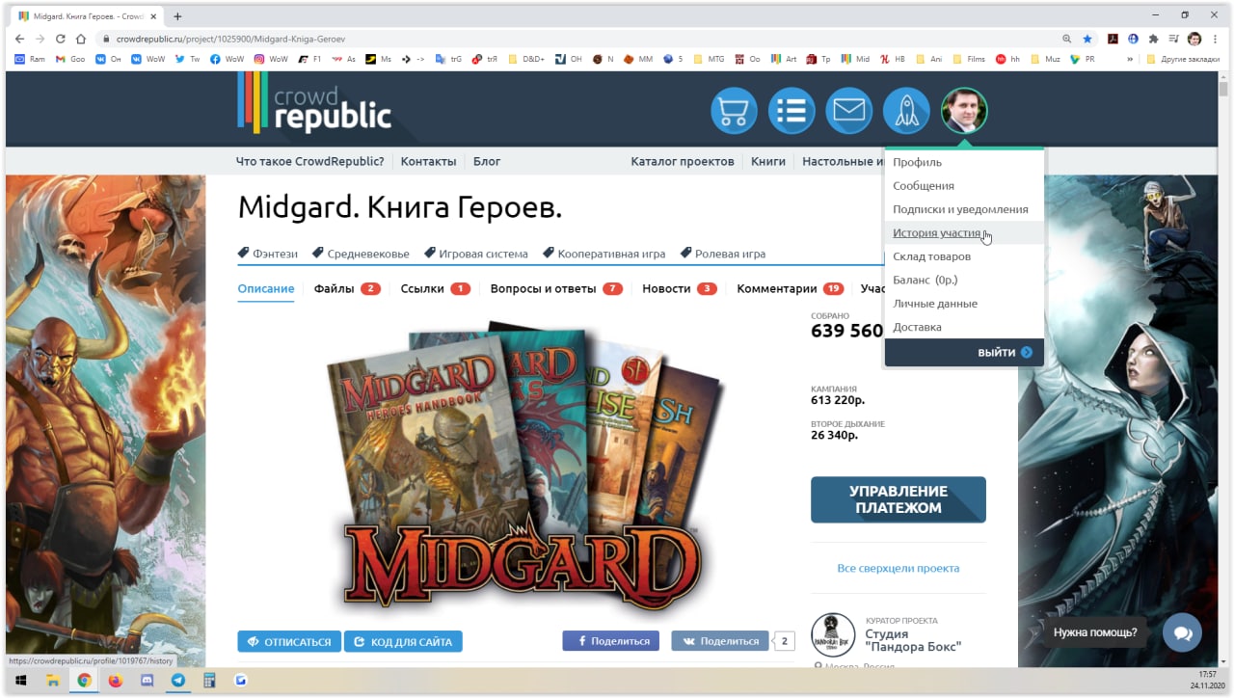Screen dimensions: 1234x698
Task: Go to the browser home page
Action: 80,39
